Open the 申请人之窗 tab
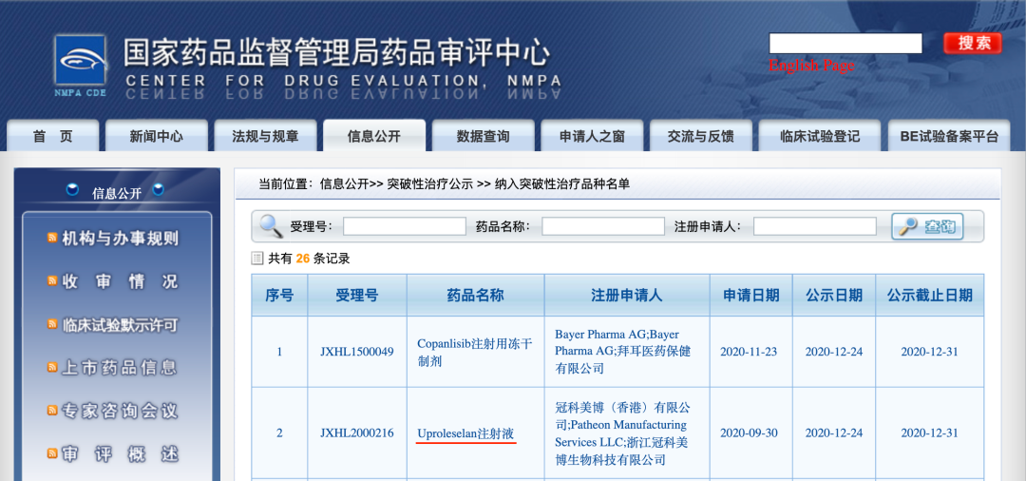Screen dimensions: 1026x481 pyautogui.click(x=592, y=136)
